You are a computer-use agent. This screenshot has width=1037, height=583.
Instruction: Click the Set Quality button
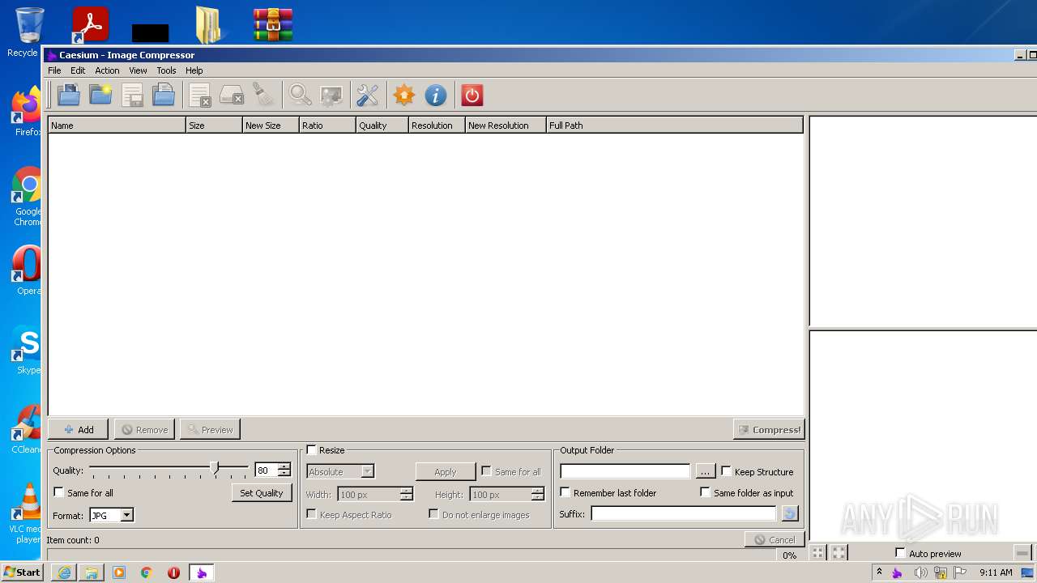point(262,492)
